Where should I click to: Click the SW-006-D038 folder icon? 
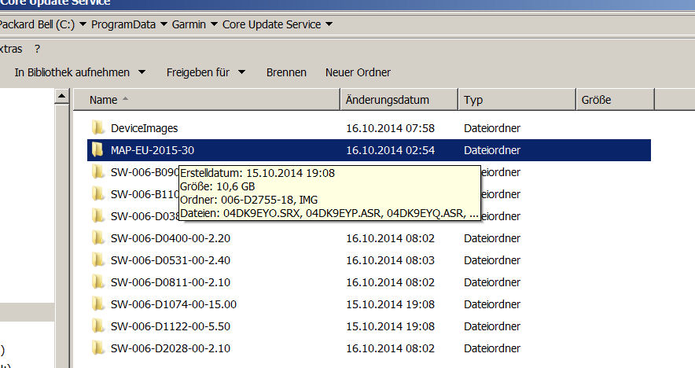click(98, 216)
